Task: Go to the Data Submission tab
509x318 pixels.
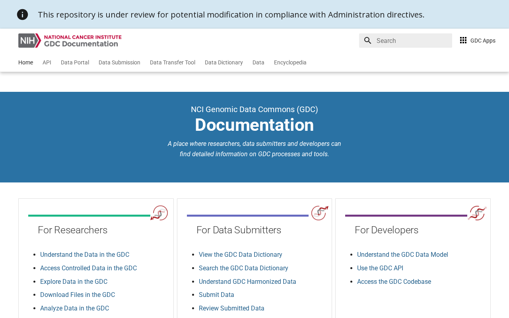Action: (119, 62)
